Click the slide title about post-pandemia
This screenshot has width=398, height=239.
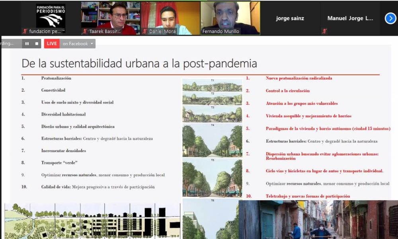tap(139, 64)
